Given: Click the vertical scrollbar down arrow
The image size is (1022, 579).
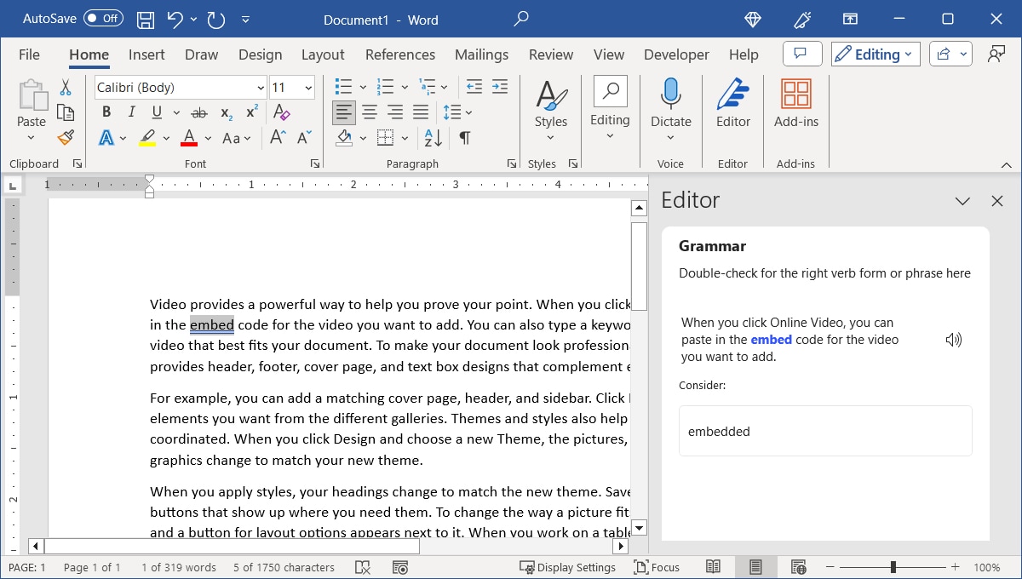Looking at the screenshot, I should point(639,527).
